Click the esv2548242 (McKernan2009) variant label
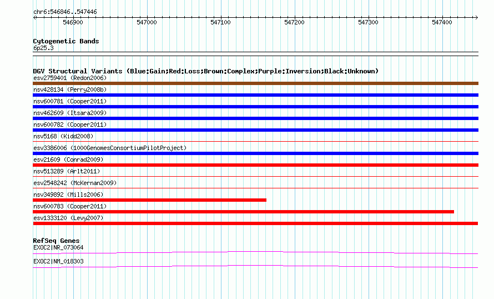Viewport: 494px width, 299px height. pos(75,183)
